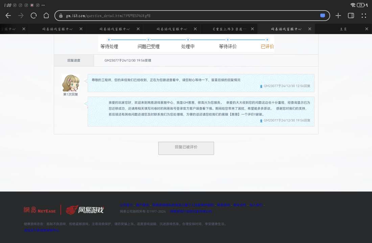Reload the page with the refresh icon
Image resolution: width=372 pixels, height=243 pixels.
point(33,16)
